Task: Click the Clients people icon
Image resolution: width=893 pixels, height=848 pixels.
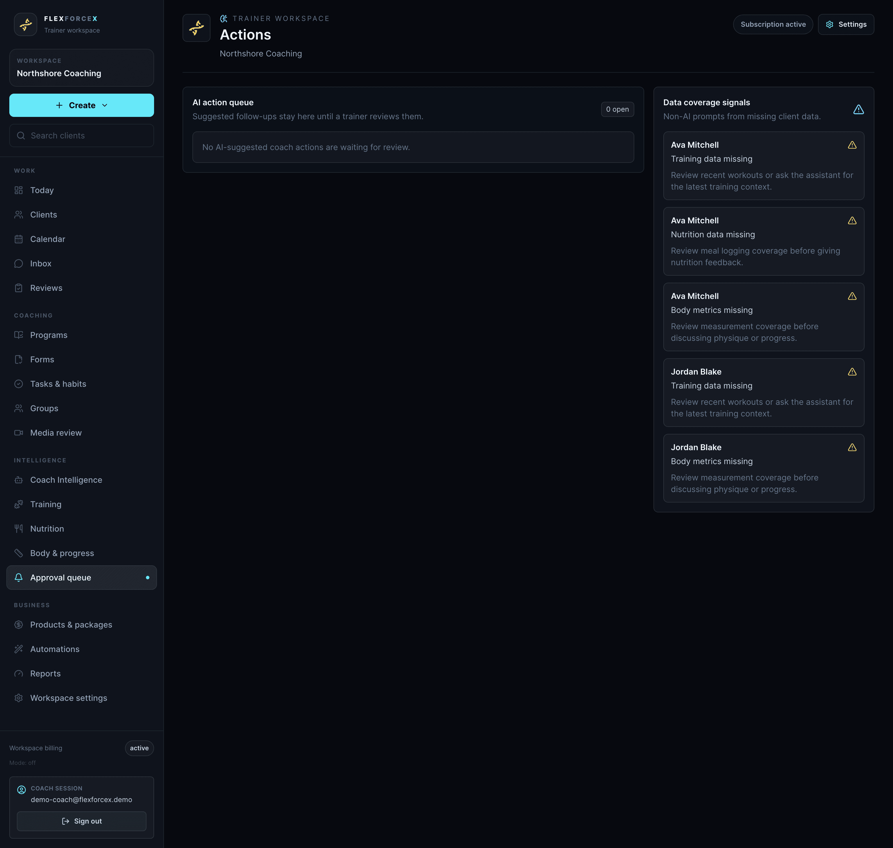Action: click(x=19, y=215)
